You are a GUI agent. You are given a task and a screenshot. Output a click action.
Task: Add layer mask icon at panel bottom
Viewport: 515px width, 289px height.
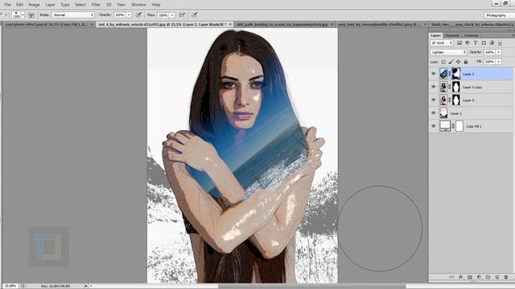[x=470, y=277]
